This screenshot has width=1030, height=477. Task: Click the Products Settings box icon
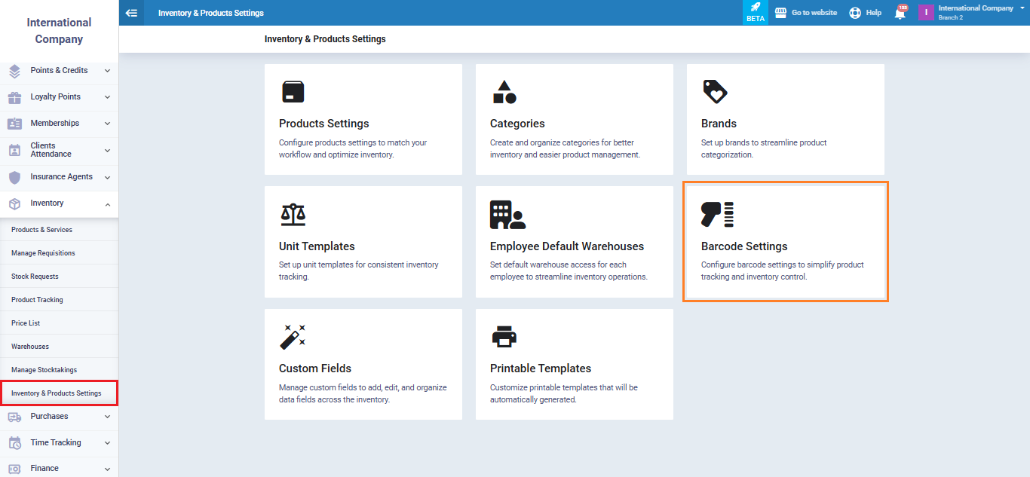coord(293,92)
